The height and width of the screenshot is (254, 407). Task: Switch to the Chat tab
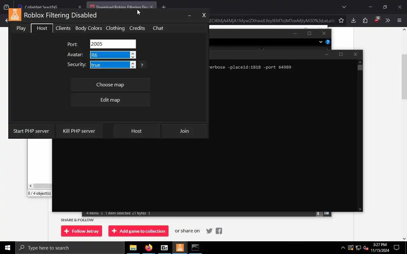(x=158, y=28)
